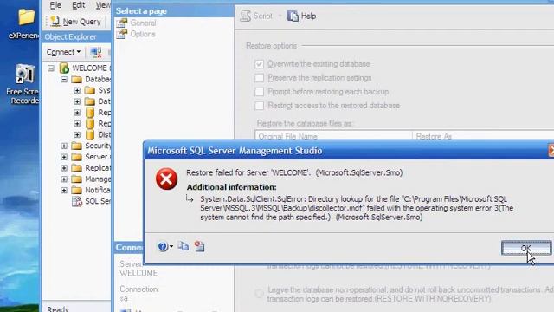554x312 pixels.
Task: Show the error technical details icon
Action: click(199, 246)
